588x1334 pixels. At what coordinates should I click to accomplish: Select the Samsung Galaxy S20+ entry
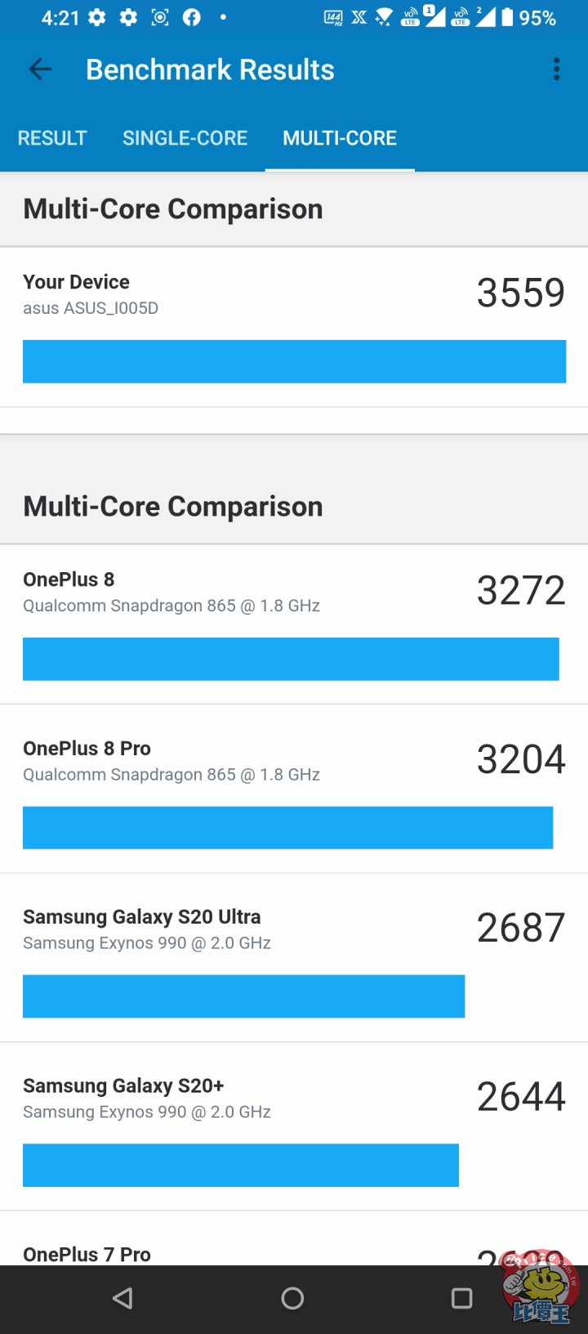[x=294, y=1126]
